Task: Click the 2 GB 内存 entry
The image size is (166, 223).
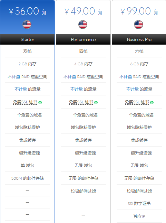Action: 27,64
